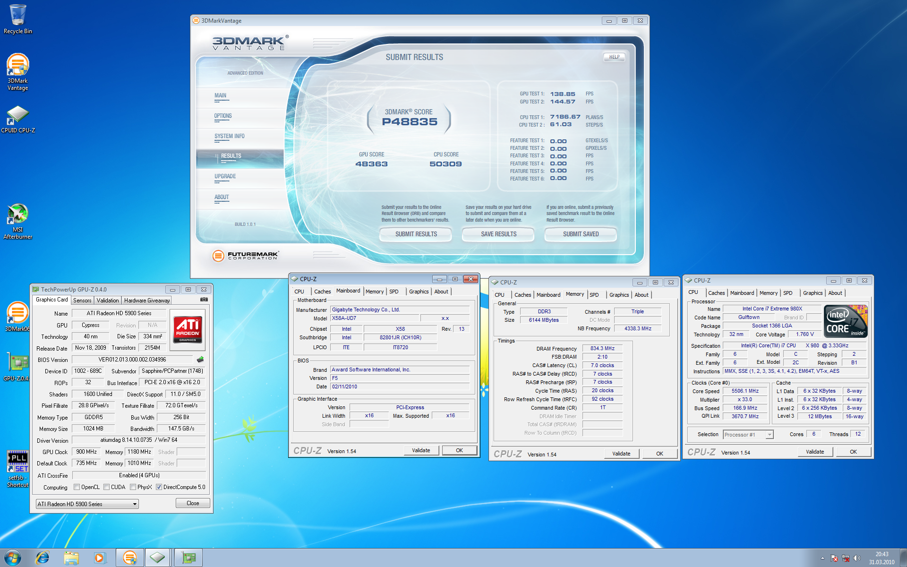Select About tab in Memory CPU-Z window
This screenshot has width=907, height=567.
641,295
